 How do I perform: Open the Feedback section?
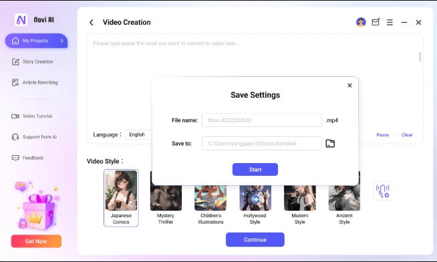coord(27,158)
